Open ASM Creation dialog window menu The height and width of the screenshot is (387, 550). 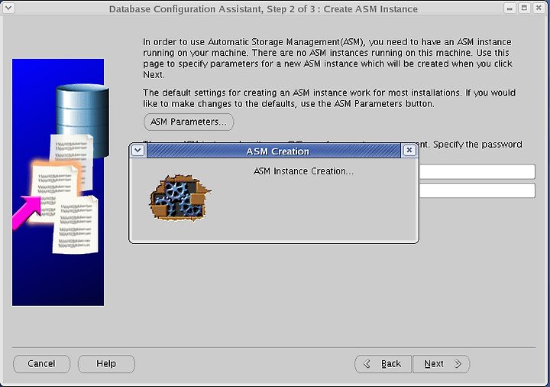137,151
